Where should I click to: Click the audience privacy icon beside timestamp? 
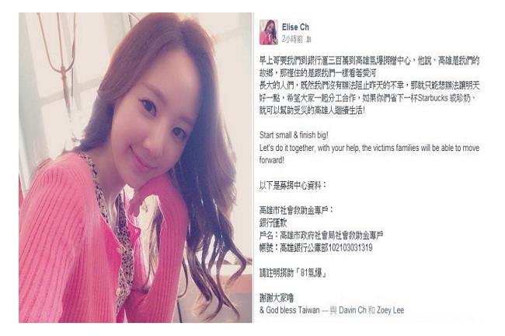pyautogui.click(x=308, y=40)
